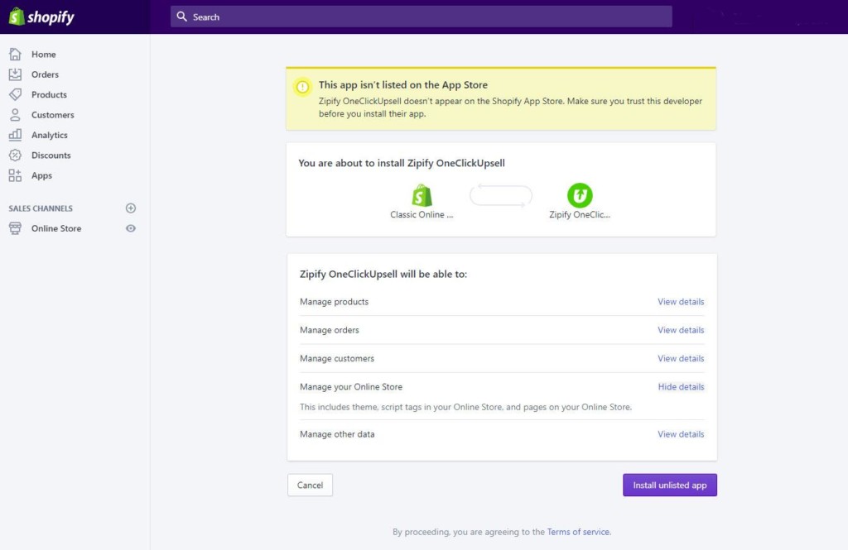Viewport: 848px width, 550px height.
Task: View details for Manage customers
Action: tap(681, 358)
